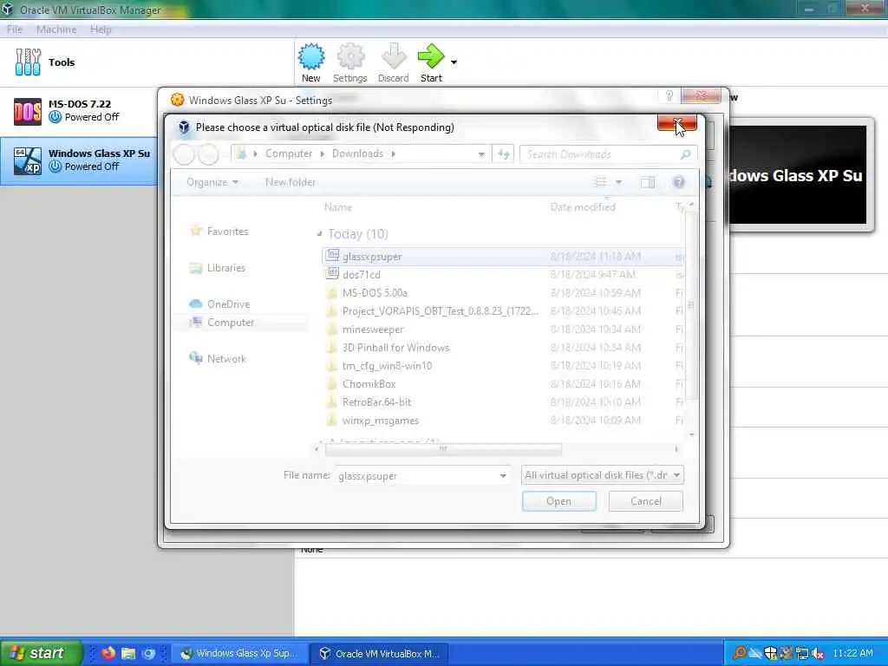
Task: Click the Settings window help question icon
Action: 669,95
